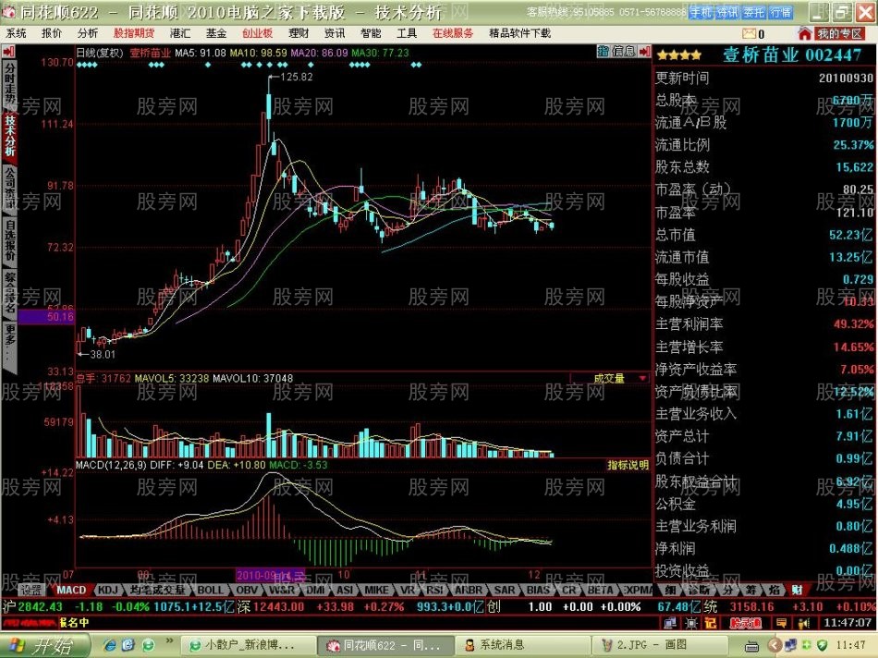The image size is (878, 658).
Task: Open the 设置 indicator dropdown at bottom-left
Action: click(30, 589)
